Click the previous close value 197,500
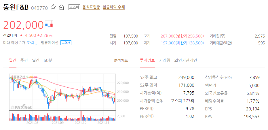The width and height of the screenshot is (268, 130). click(131, 36)
